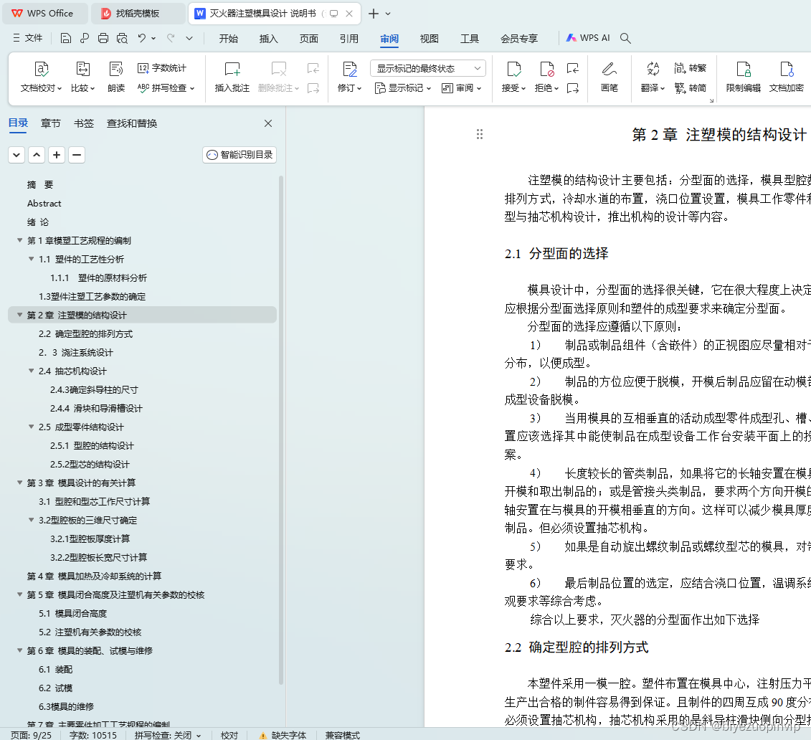Collapse the 第 3 章 模具设计的有关计算 node
Viewport: 811px width, 740px height.
pos(19,482)
